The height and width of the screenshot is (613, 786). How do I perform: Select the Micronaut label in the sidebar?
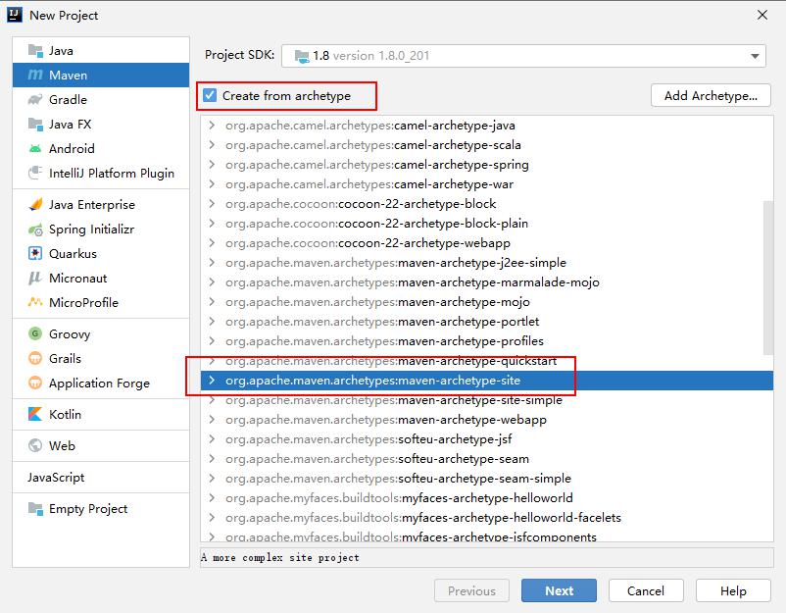[x=77, y=278]
